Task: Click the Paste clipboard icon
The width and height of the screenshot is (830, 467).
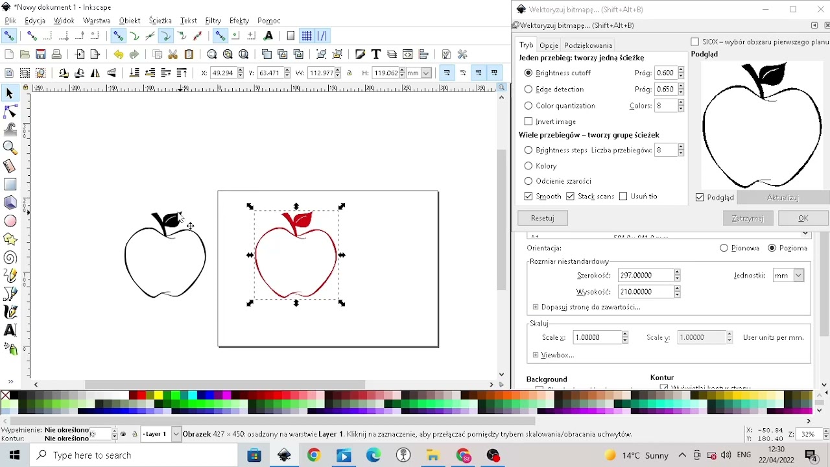Action: pos(189,54)
